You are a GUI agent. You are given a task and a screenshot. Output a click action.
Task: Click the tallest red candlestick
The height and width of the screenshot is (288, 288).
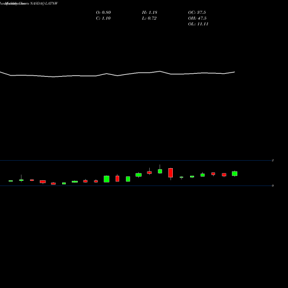[x=170, y=173]
